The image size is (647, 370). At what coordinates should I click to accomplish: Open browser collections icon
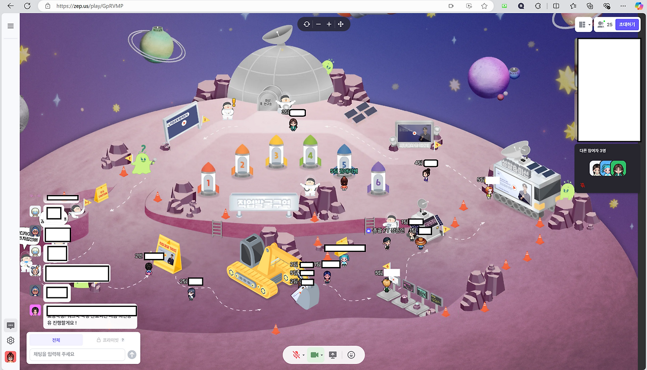coord(590,6)
